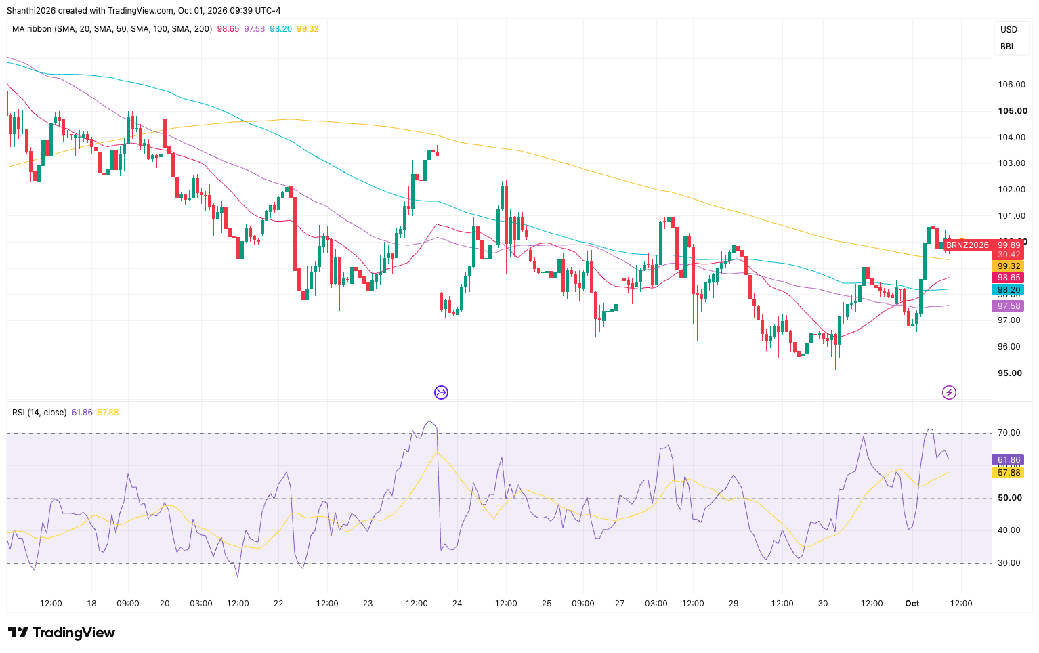This screenshot has width=1039, height=653.
Task: Click the date 30 on time axis
Action: (823, 604)
